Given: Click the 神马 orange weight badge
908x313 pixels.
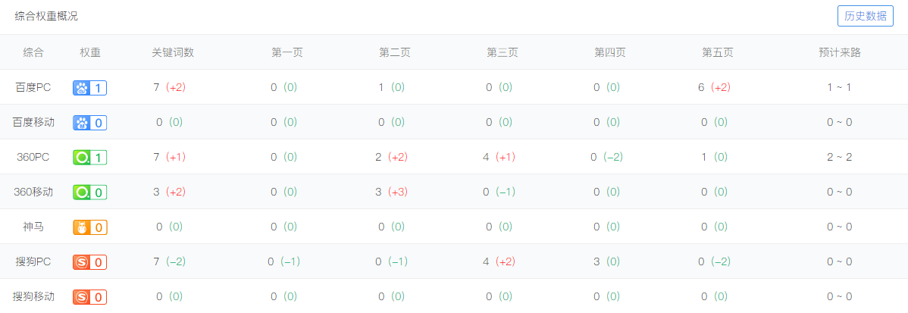Looking at the screenshot, I should click(89, 227).
